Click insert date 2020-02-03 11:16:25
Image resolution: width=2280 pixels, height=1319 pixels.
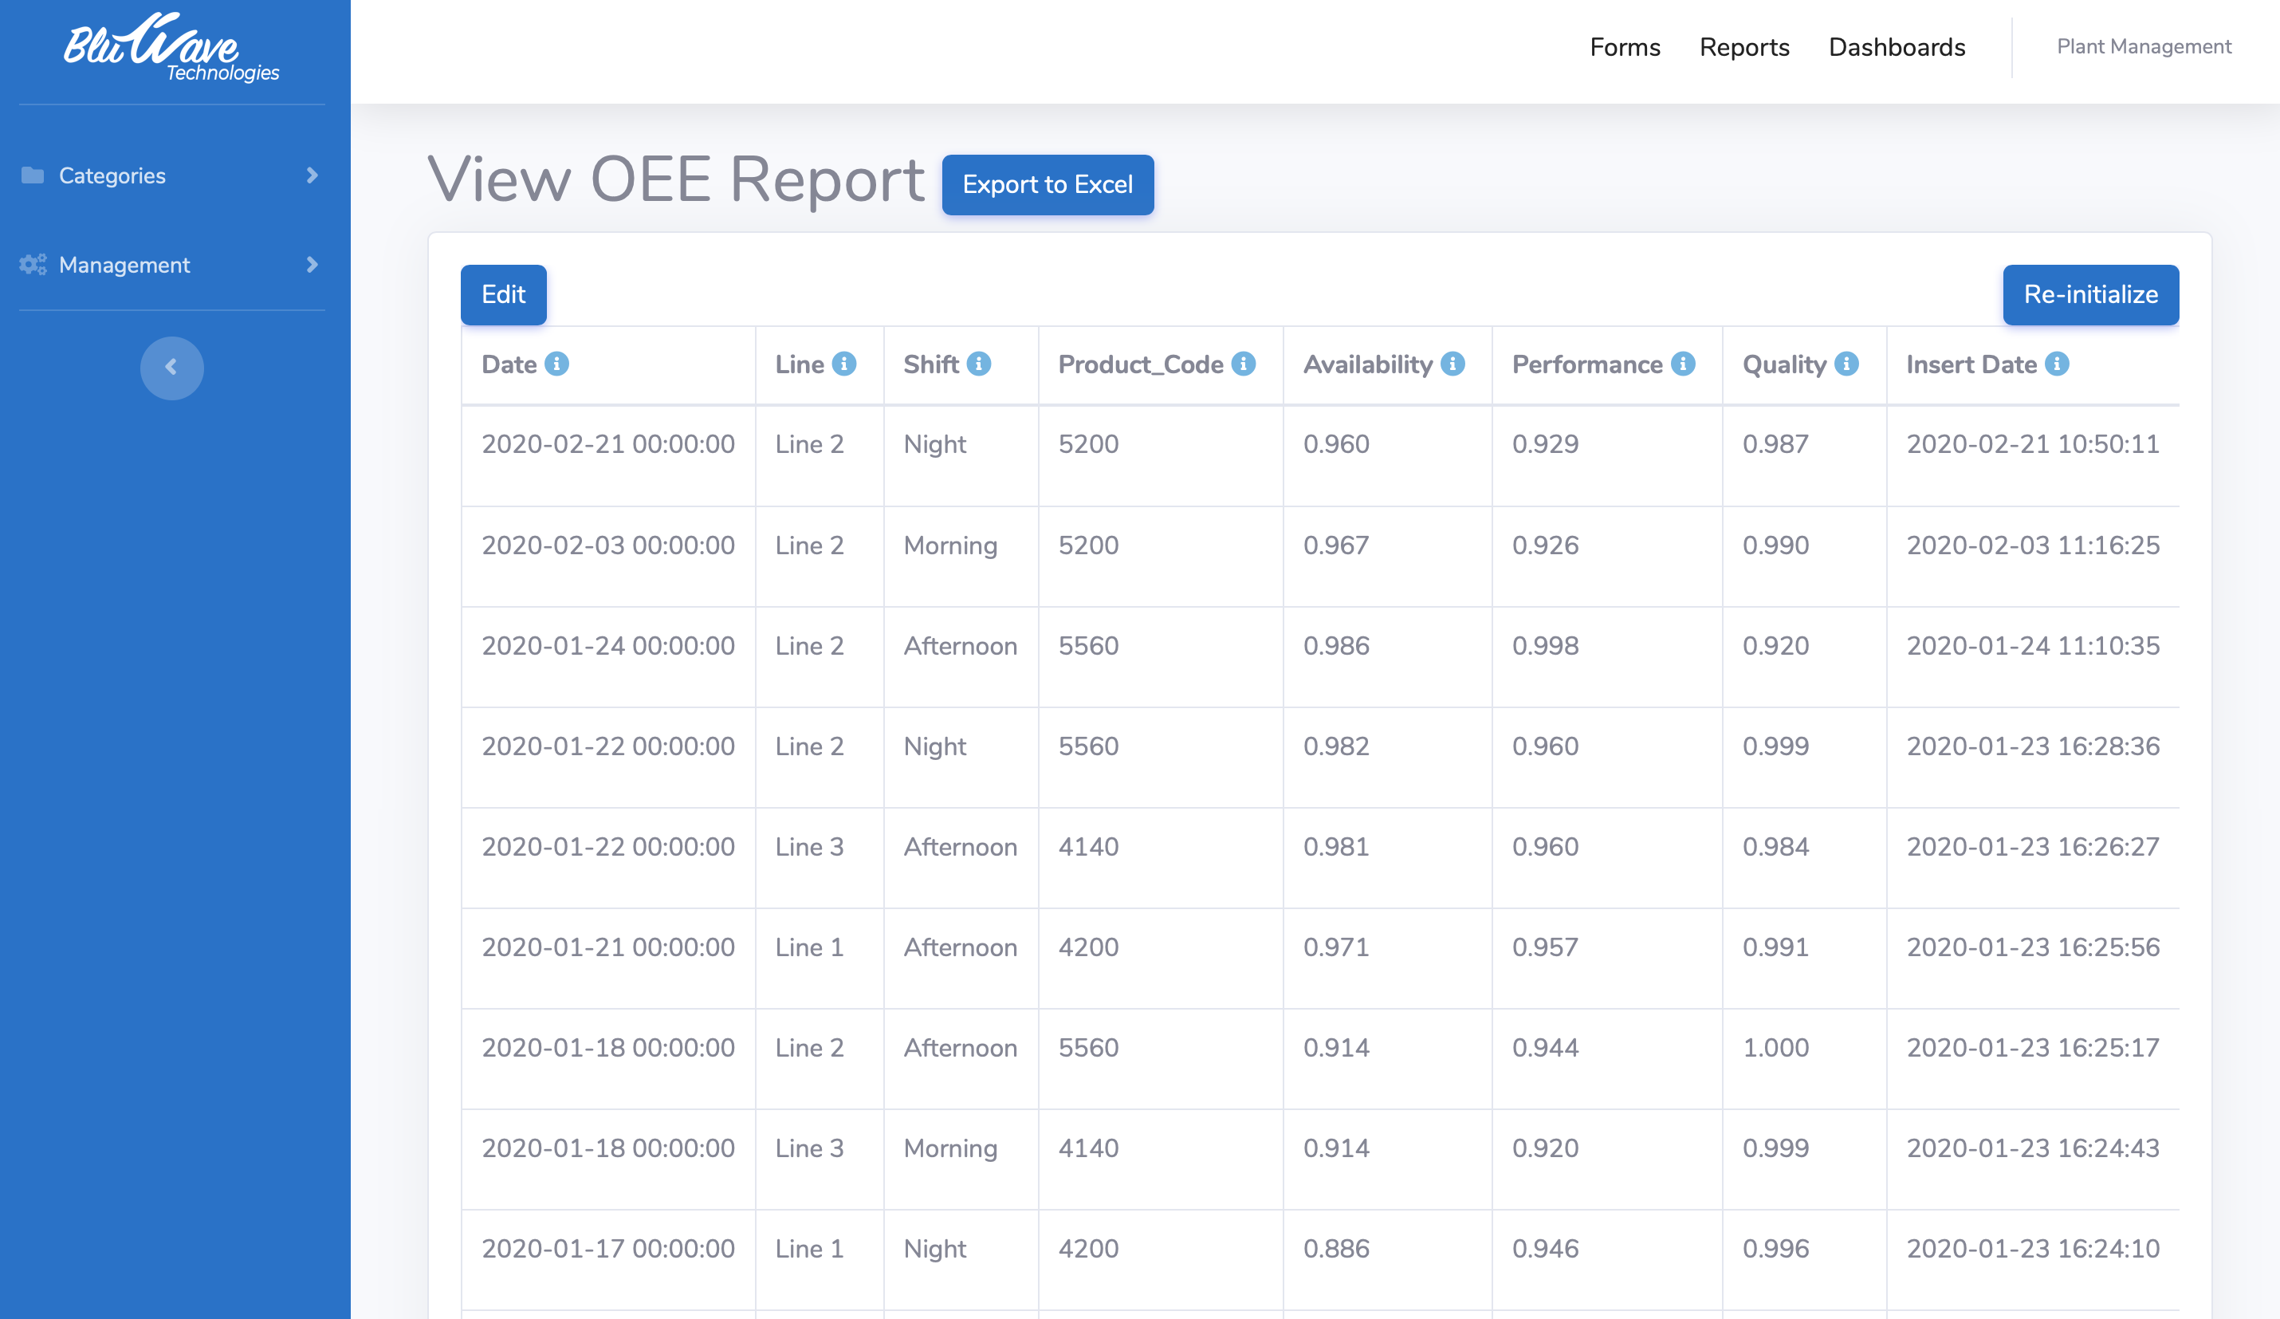2032,545
